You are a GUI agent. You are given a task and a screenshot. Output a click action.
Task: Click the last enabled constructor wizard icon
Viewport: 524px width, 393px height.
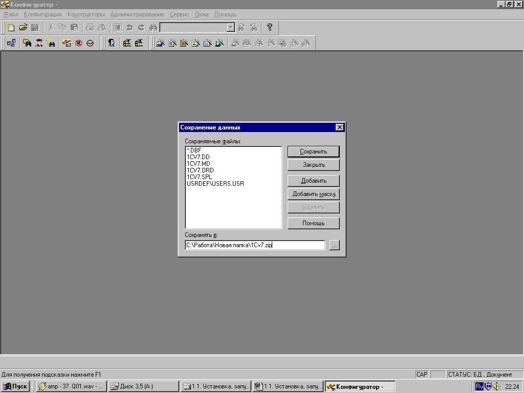click(x=220, y=43)
